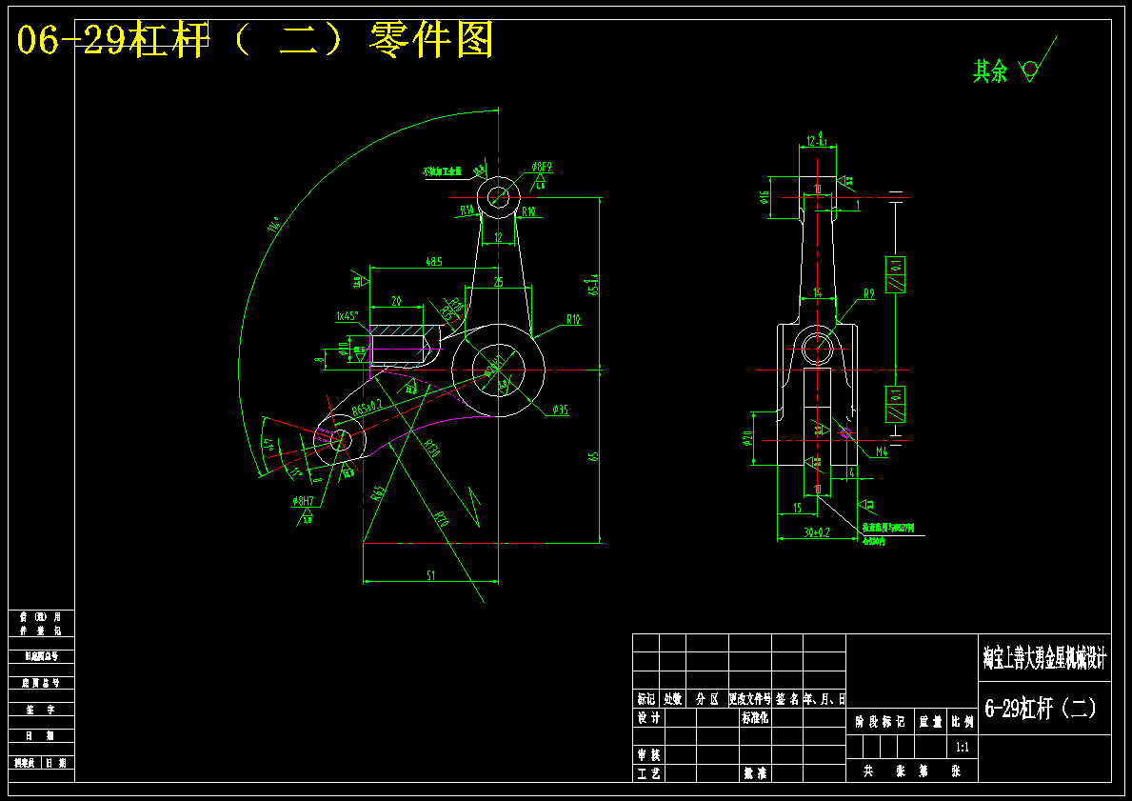Click the 标记 title block cell
Screen dimensions: 1132x801
[646, 699]
